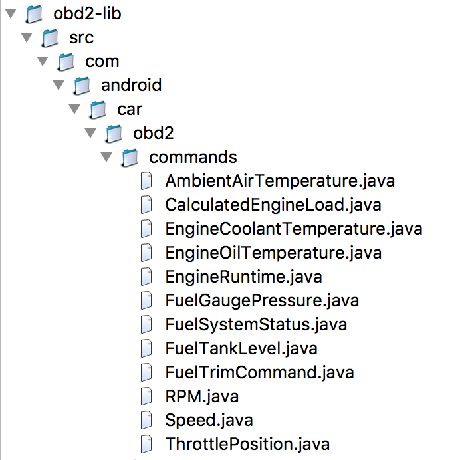
Task: Click the RPM.java file icon
Action: point(146,396)
